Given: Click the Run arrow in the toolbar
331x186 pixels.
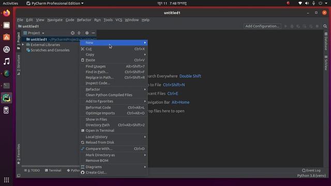Looking at the screenshot, I should coord(285,26).
